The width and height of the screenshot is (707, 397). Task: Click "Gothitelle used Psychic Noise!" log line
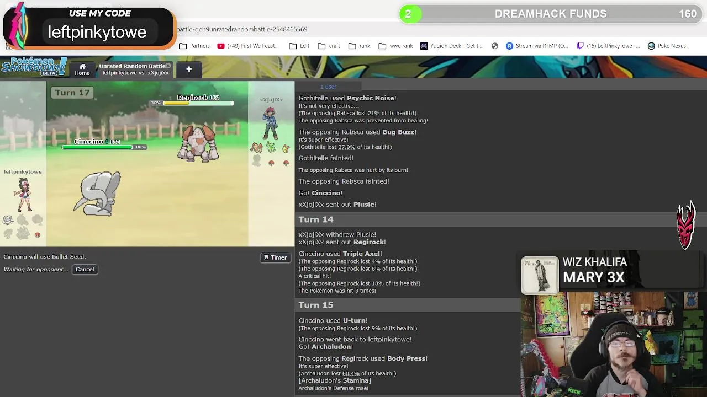(x=347, y=98)
